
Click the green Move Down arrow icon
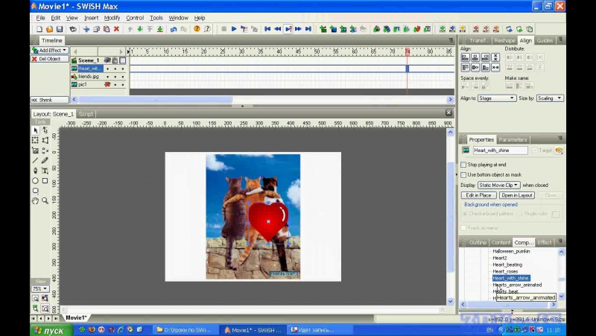(140, 29)
